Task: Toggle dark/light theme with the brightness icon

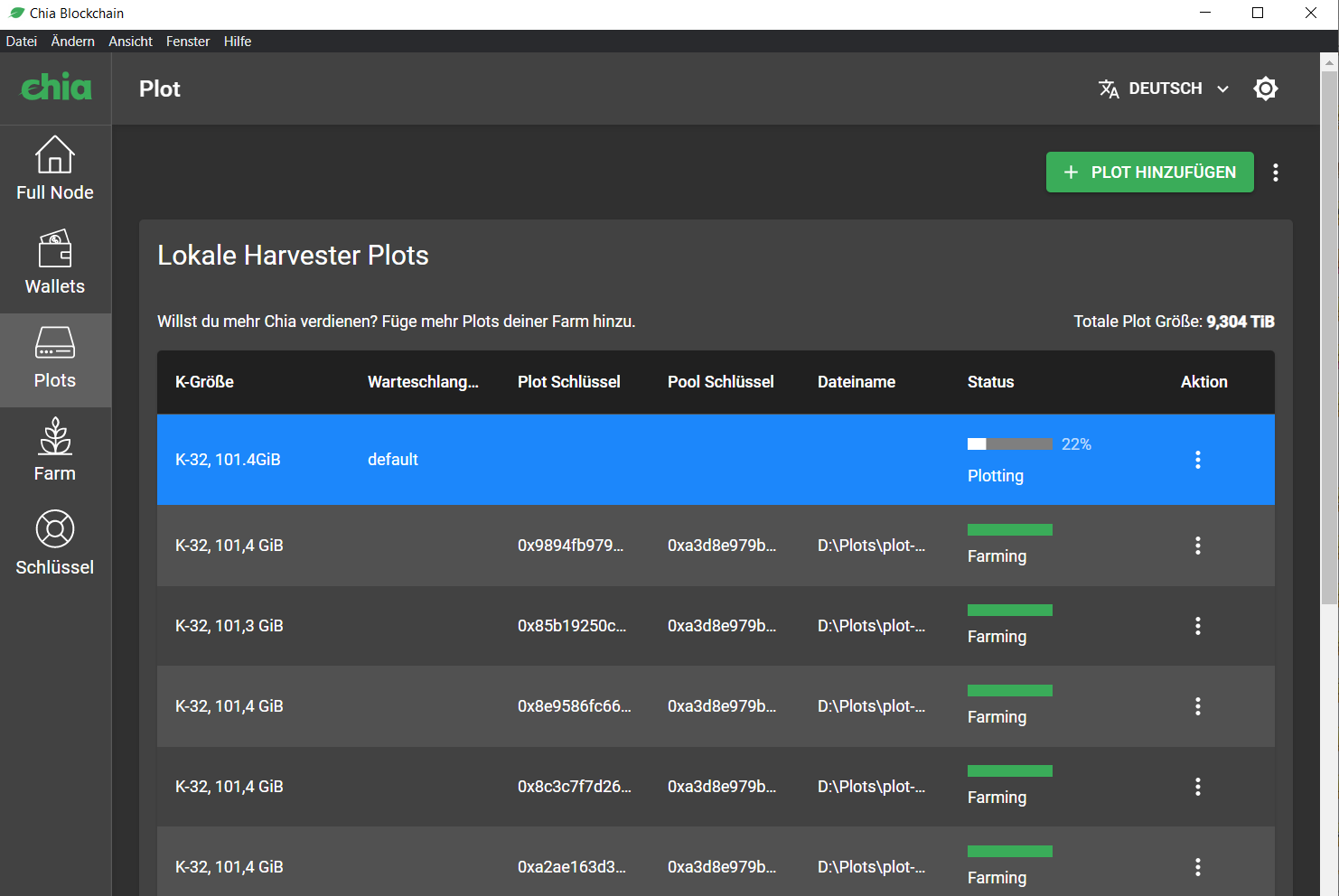Action: [1266, 89]
